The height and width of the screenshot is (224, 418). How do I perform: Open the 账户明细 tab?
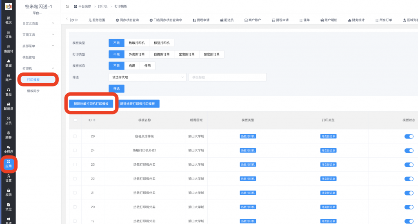[x=329, y=20]
